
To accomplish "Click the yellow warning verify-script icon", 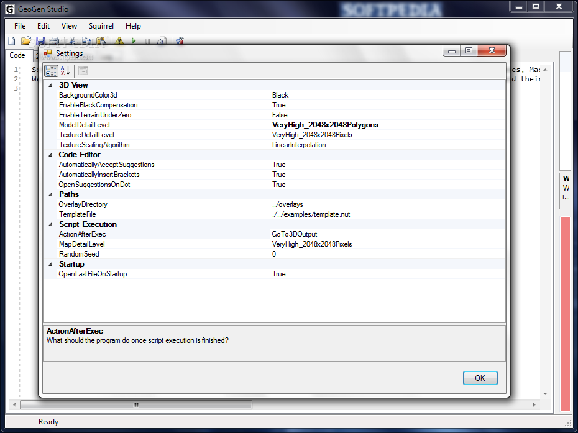I will point(119,40).
